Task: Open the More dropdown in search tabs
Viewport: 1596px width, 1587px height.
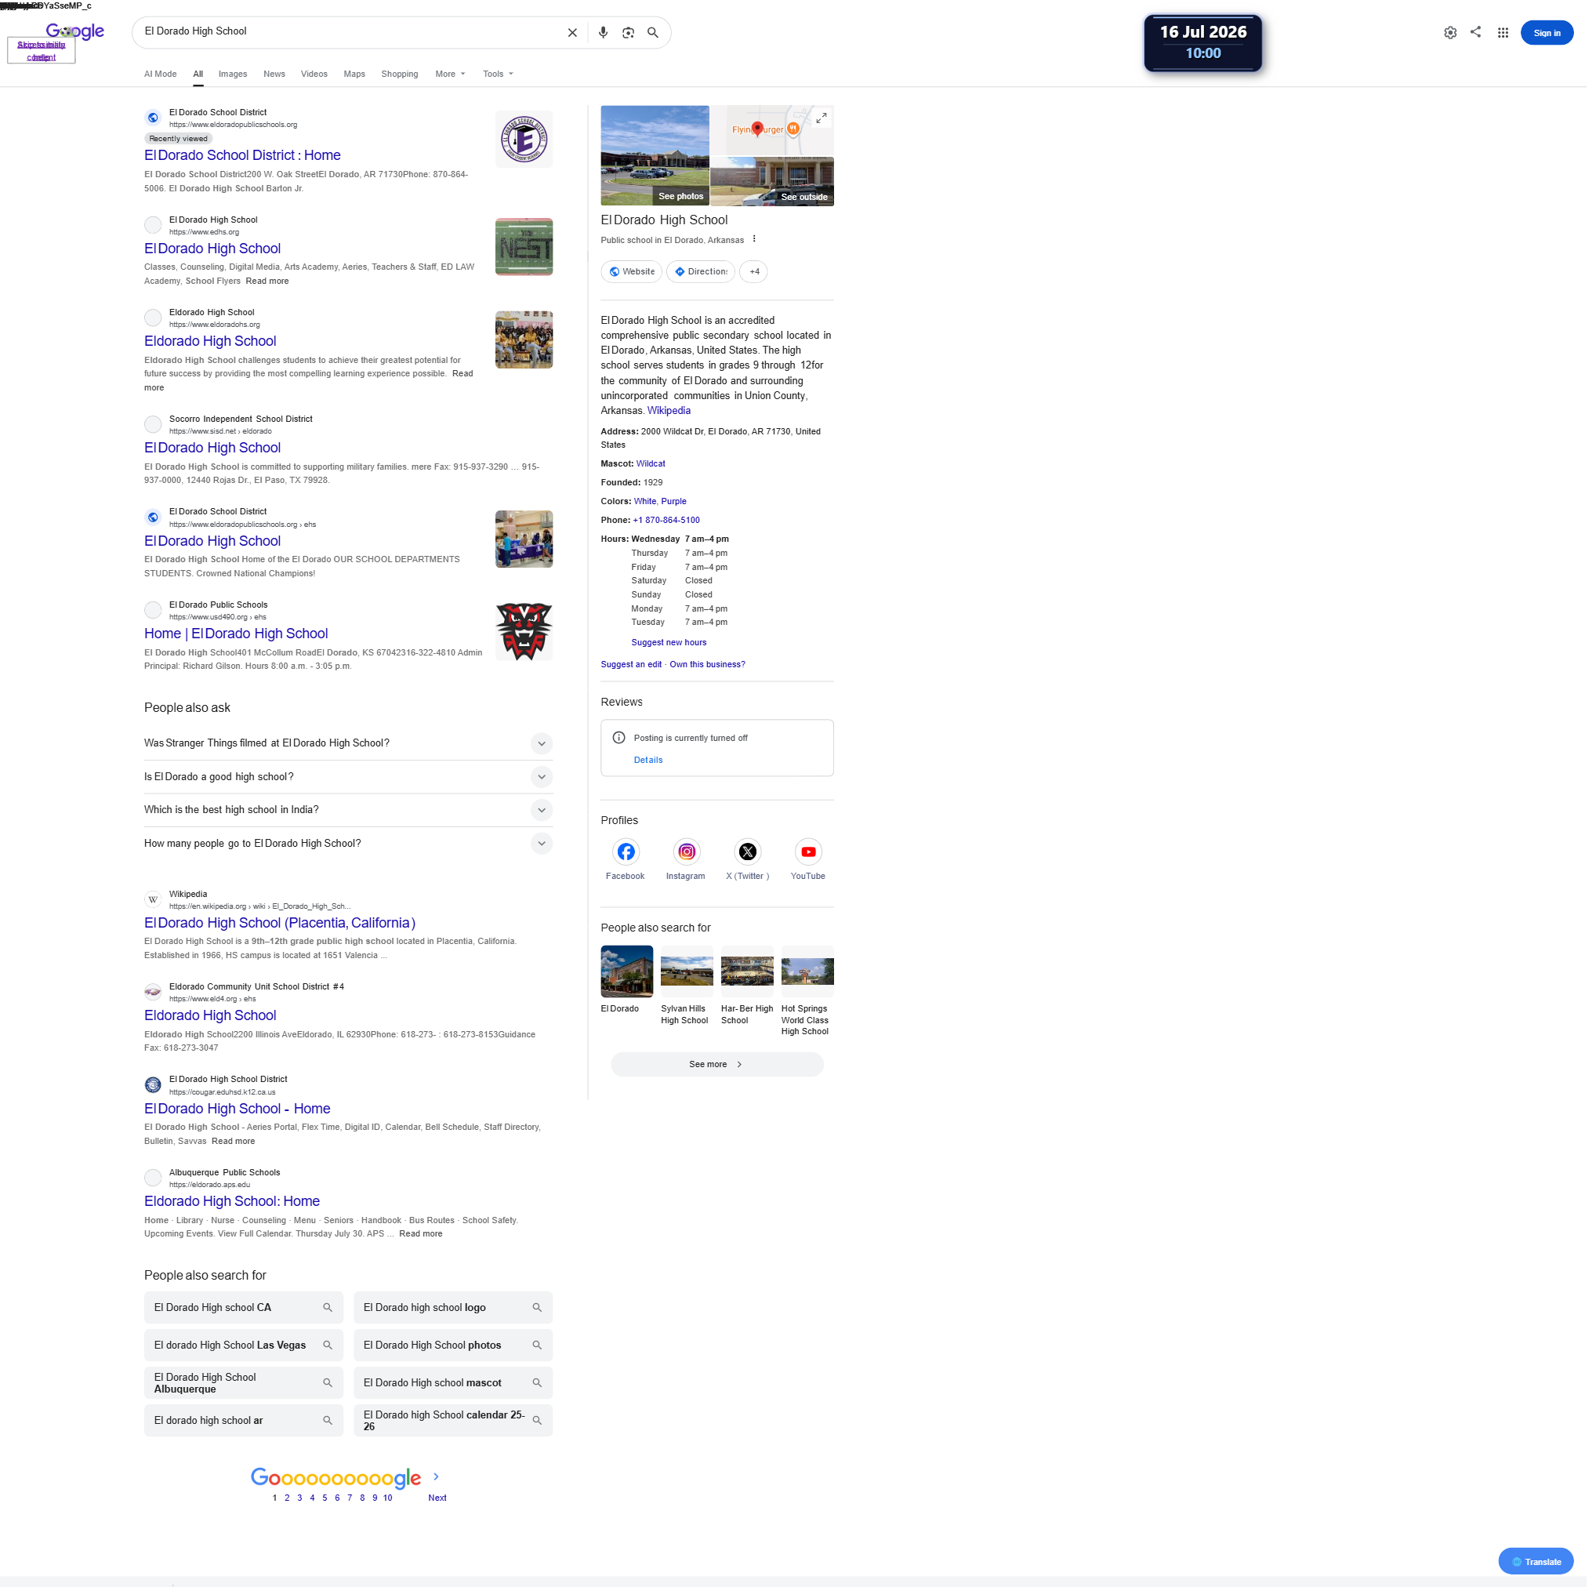Action: 452,74
